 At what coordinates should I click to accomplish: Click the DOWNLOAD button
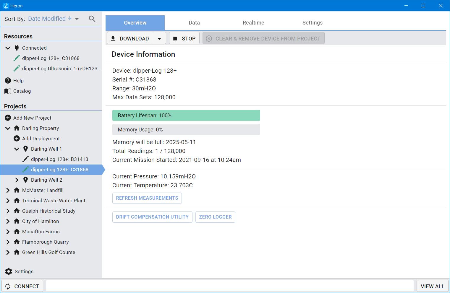130,38
